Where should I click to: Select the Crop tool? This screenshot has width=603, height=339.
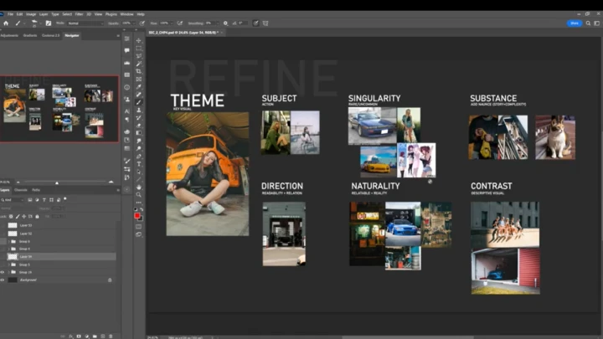(139, 71)
